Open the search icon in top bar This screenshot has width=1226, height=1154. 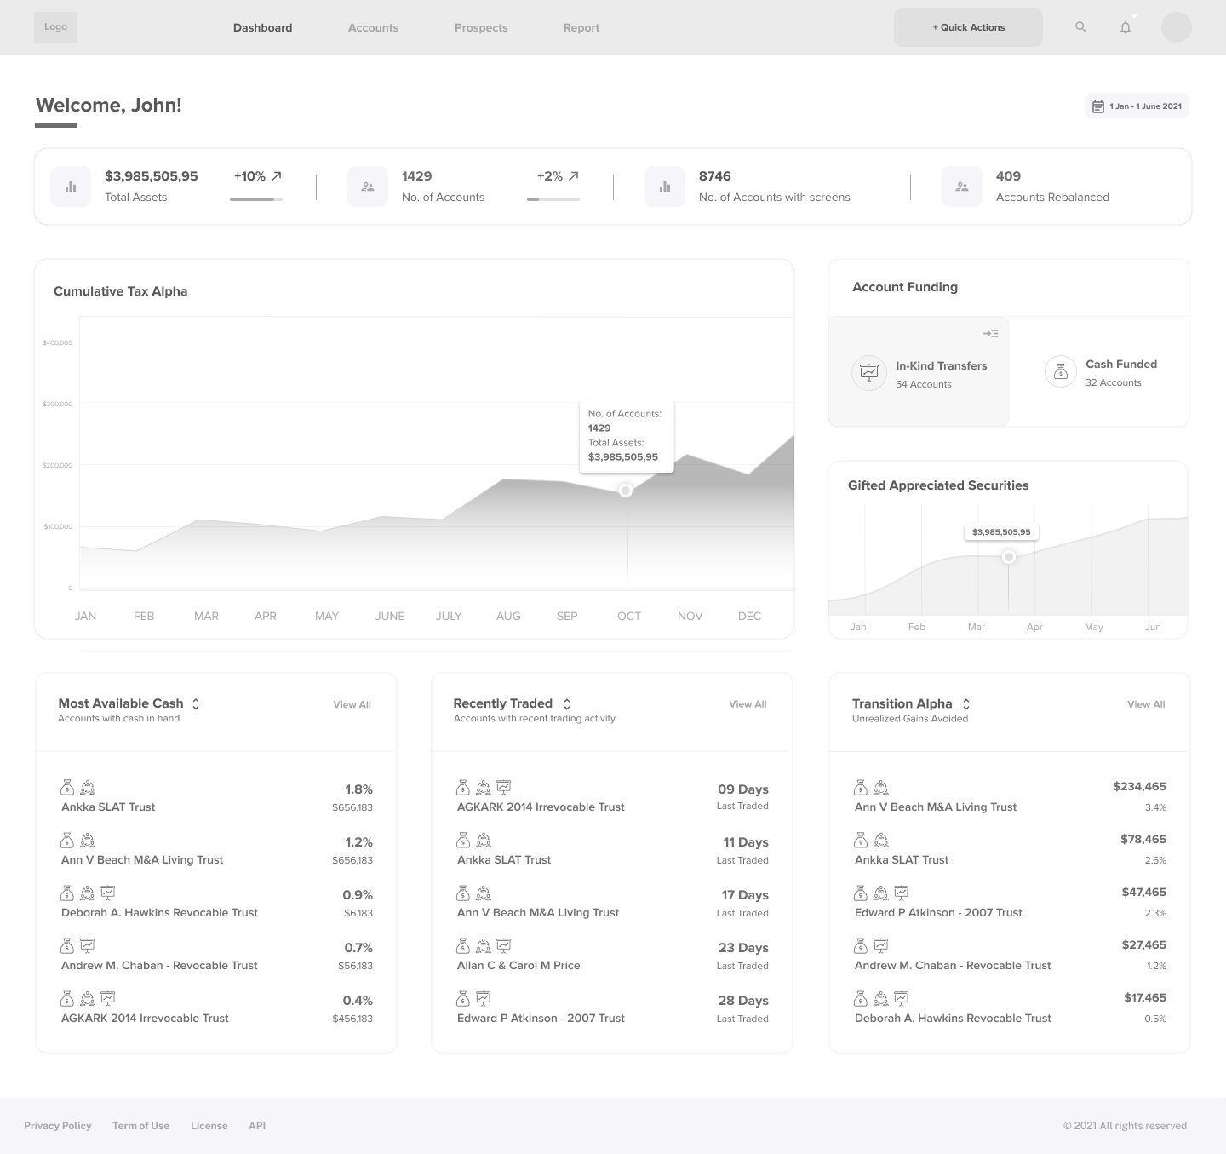pyautogui.click(x=1080, y=26)
